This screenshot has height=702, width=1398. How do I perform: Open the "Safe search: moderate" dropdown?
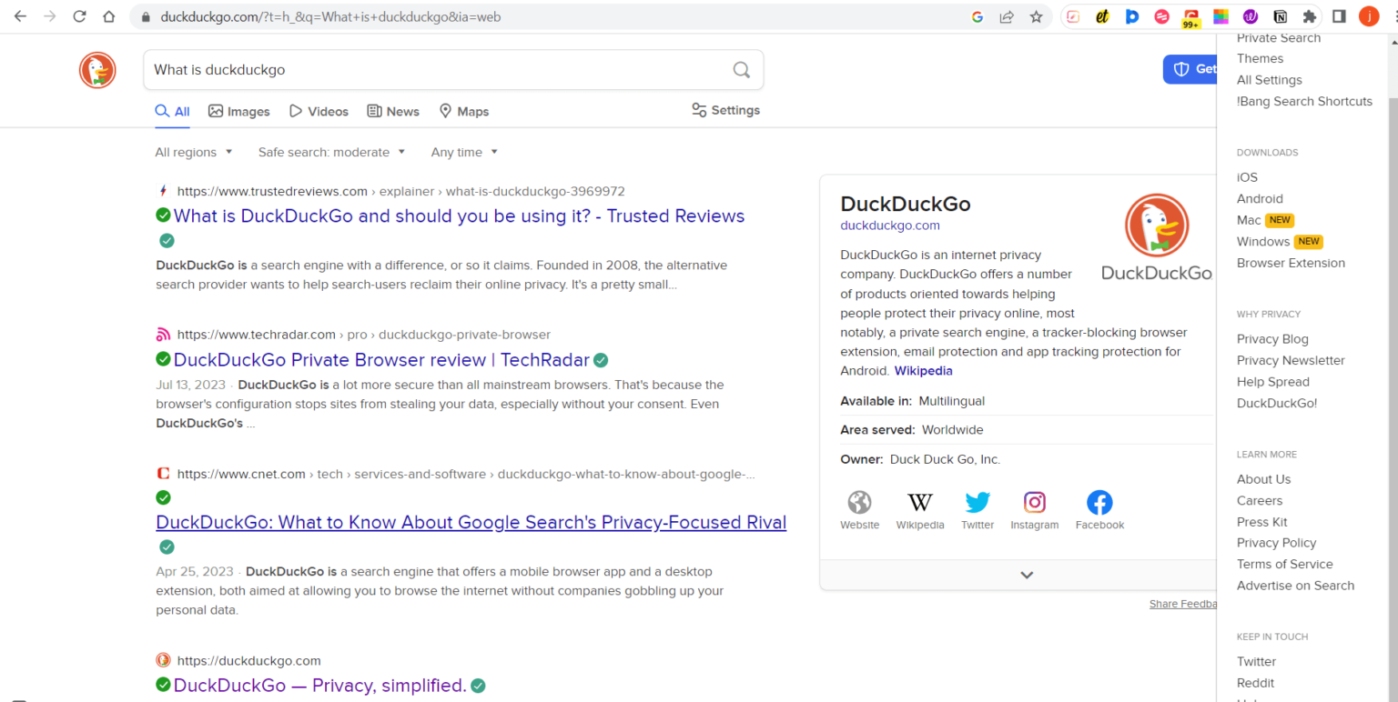pos(331,152)
